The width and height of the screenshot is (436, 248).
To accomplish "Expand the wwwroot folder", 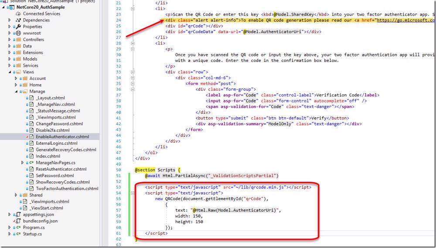I will point(10,33).
